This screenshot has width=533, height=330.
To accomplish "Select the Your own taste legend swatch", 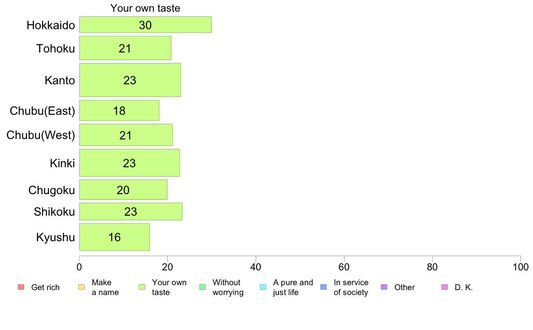I will [x=142, y=287].
